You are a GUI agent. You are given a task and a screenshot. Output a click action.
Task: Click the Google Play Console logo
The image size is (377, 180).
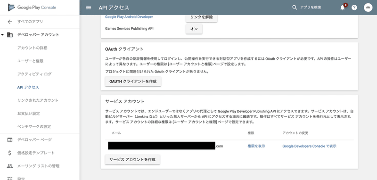[32, 7]
